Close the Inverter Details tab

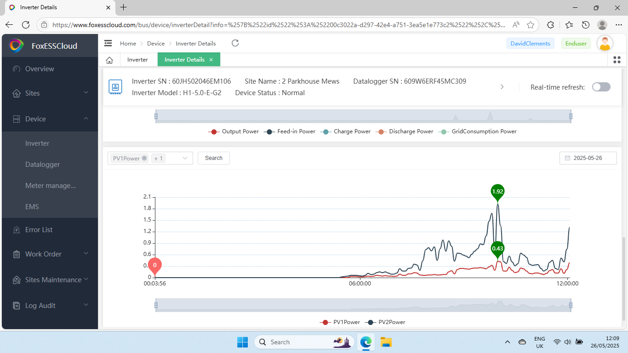(x=211, y=60)
